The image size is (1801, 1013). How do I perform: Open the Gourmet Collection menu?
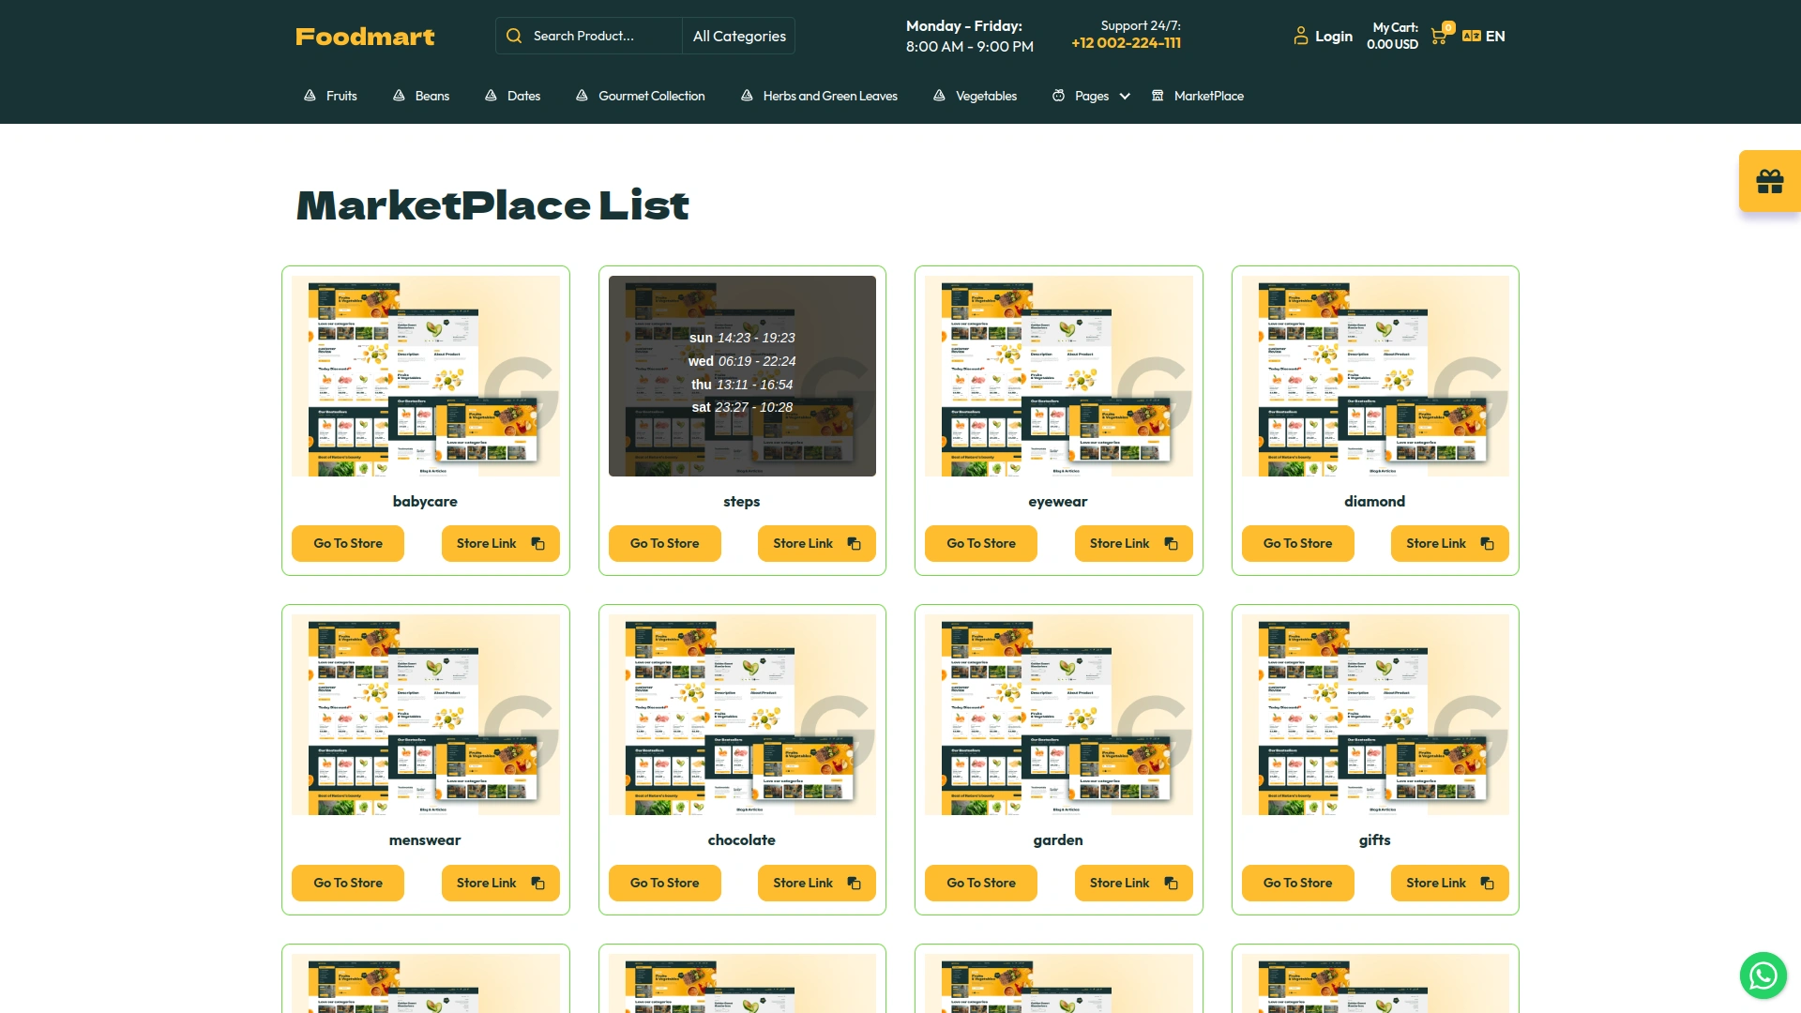651,96
